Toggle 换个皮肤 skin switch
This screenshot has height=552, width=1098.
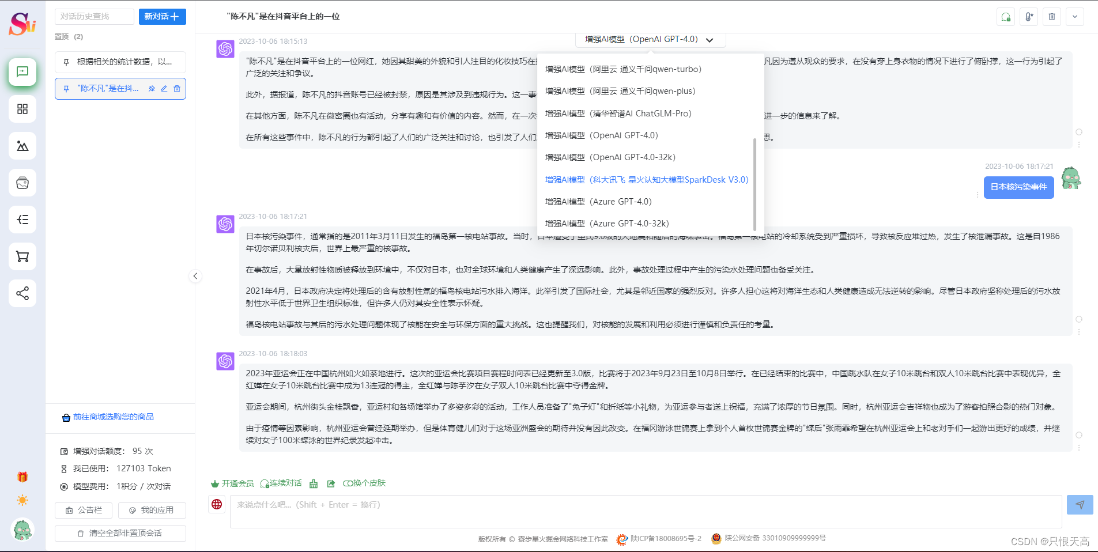[364, 483]
